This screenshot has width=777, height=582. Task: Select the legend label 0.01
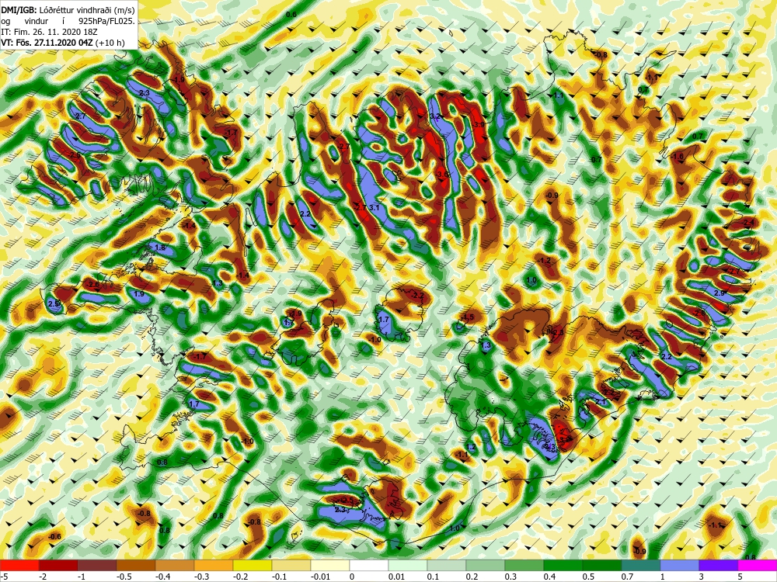click(397, 577)
